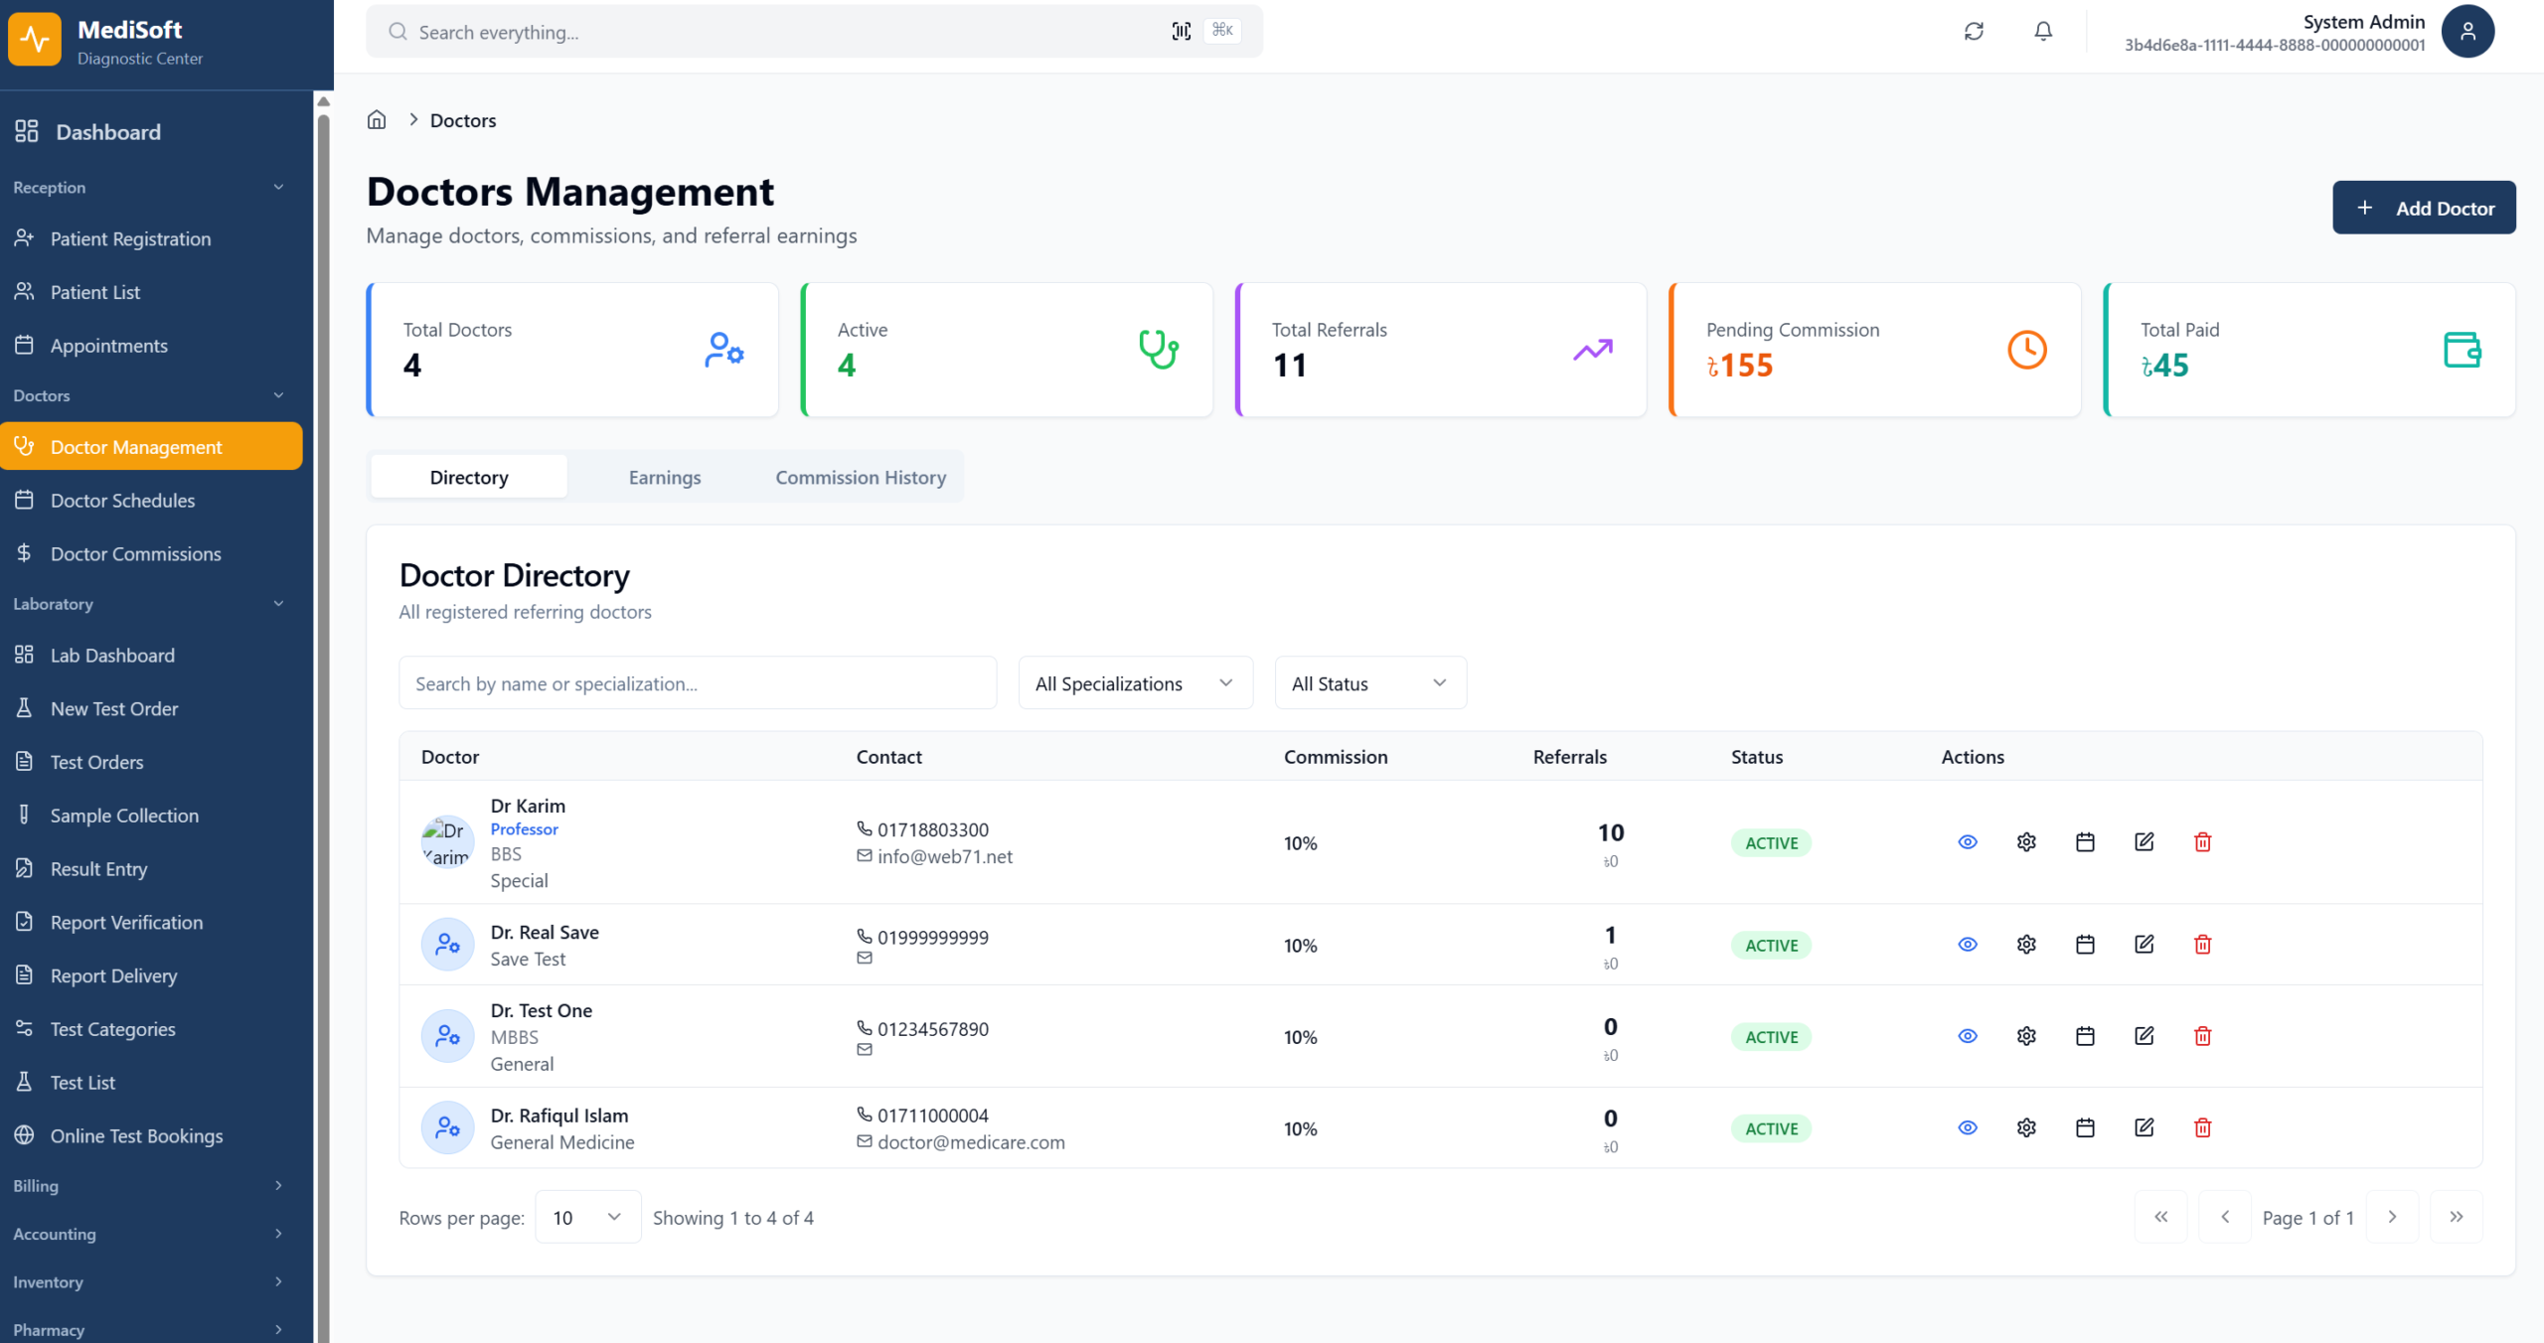Image resolution: width=2544 pixels, height=1343 pixels.
Task: Select Doctor Commissions in the sidebar
Action: coord(135,553)
